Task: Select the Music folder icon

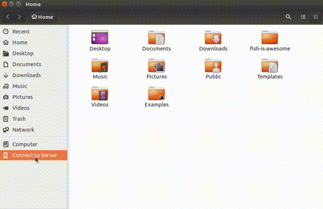Action: pos(100,65)
